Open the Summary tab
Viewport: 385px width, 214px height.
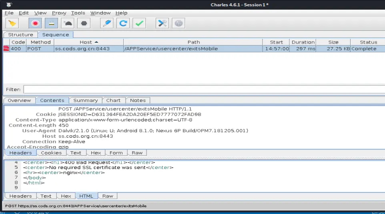pyautogui.click(x=86, y=100)
